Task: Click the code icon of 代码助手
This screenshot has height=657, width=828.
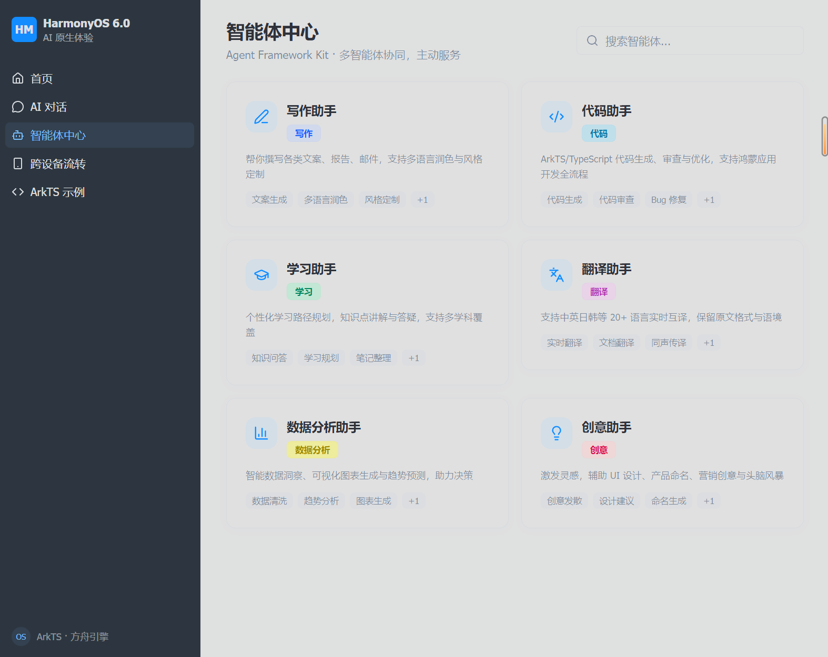Action: [x=557, y=117]
